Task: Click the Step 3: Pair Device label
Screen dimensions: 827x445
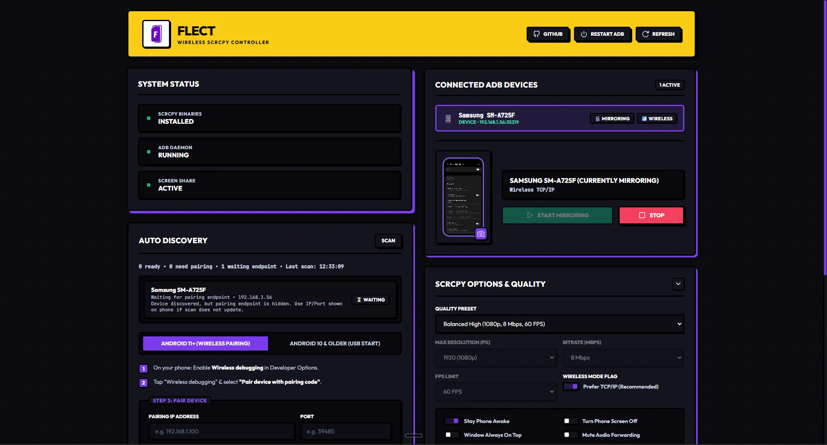Action: coord(180,401)
